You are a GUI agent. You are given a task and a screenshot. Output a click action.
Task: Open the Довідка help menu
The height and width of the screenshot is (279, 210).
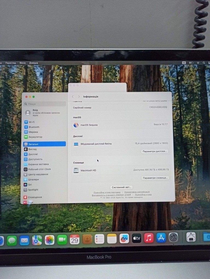34,63
